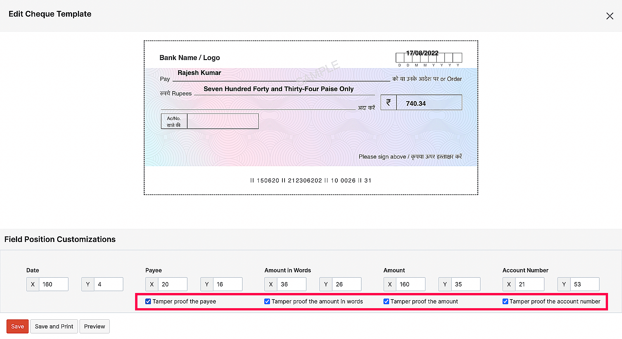The width and height of the screenshot is (622, 339).
Task: Toggle Tamper proof the amount checkbox
Action: [x=386, y=301]
